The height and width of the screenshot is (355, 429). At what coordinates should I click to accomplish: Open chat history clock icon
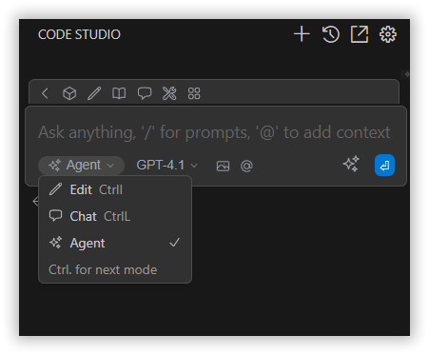[331, 34]
